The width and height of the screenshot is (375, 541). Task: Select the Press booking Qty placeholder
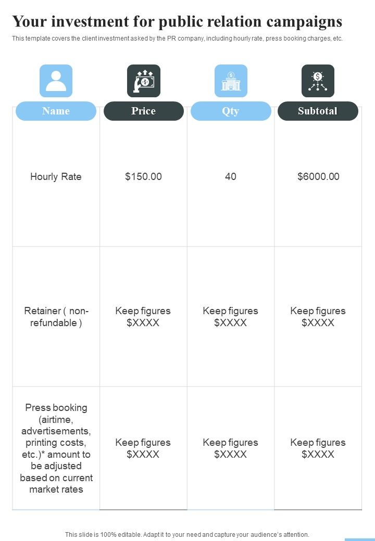[231, 448]
